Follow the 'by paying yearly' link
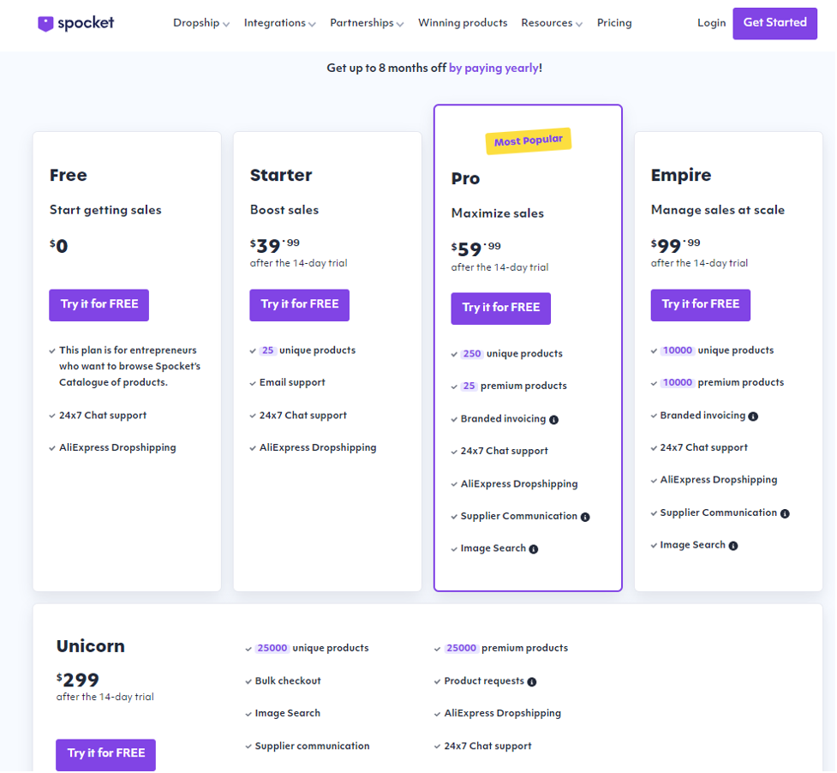Viewport: 837px width, 773px height. pyautogui.click(x=494, y=68)
